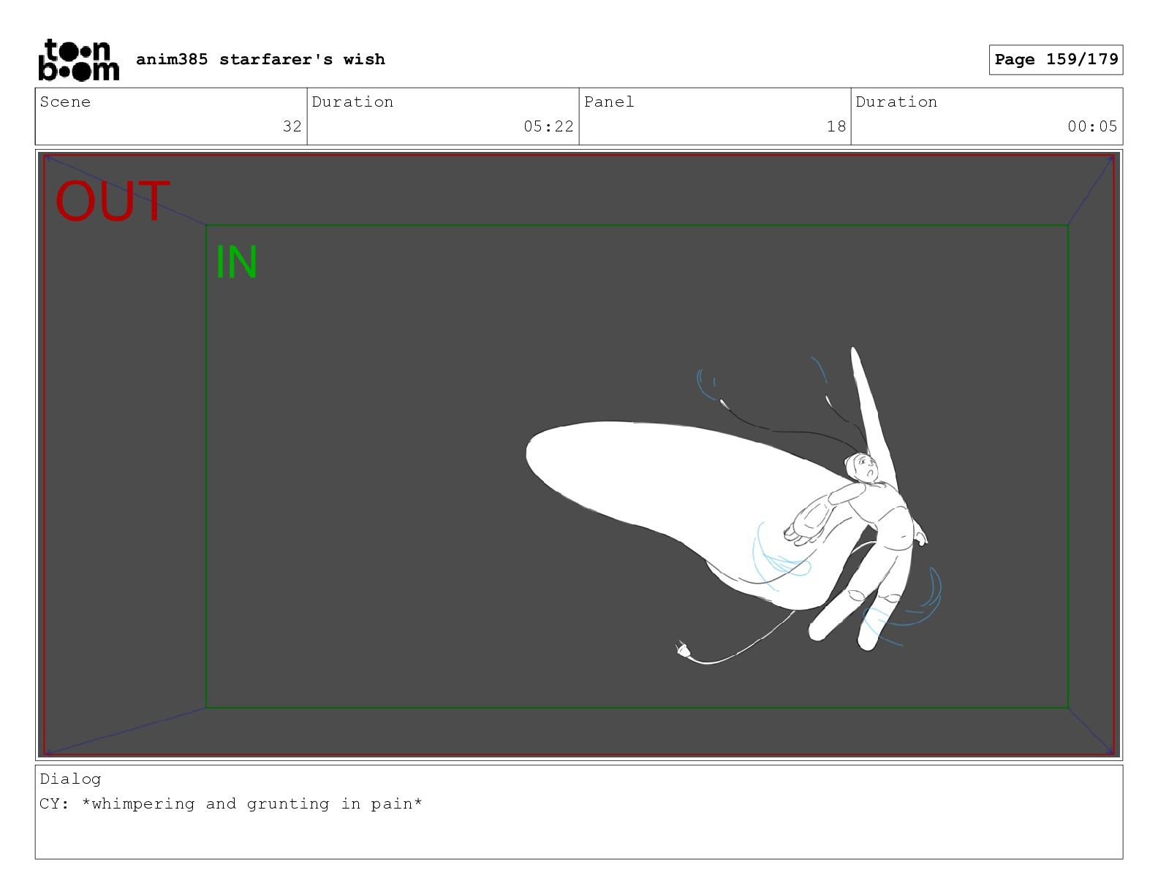Click the "Duration" label next to Scene
Image resolution: width=1158 pixels, height=894 pixels.
pos(352,102)
